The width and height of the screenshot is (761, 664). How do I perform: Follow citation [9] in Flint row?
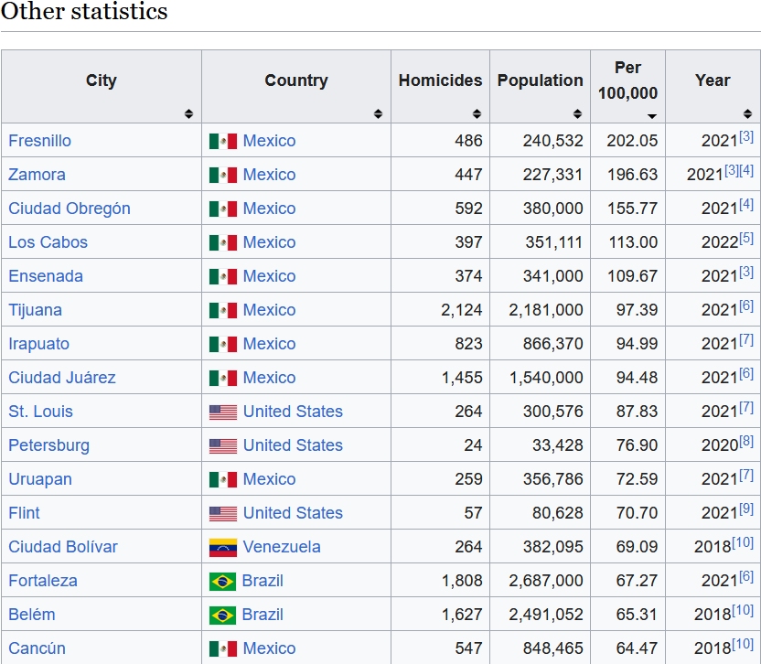tap(746, 509)
